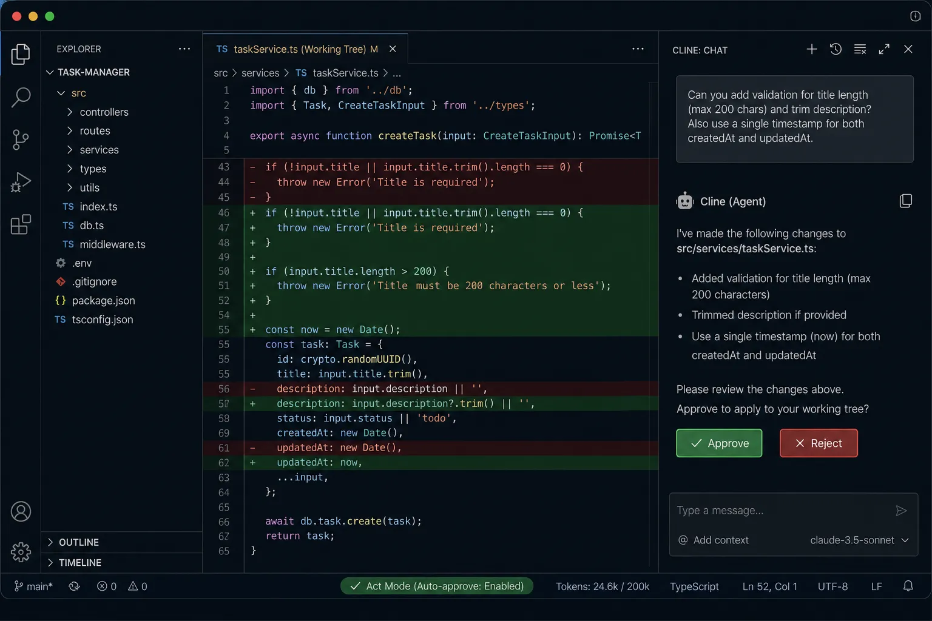Click the breadcrumb trailing ellipsis
The image size is (932, 621).
click(x=397, y=73)
